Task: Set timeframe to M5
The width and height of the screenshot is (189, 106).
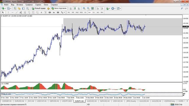Action: click(x=73, y=12)
